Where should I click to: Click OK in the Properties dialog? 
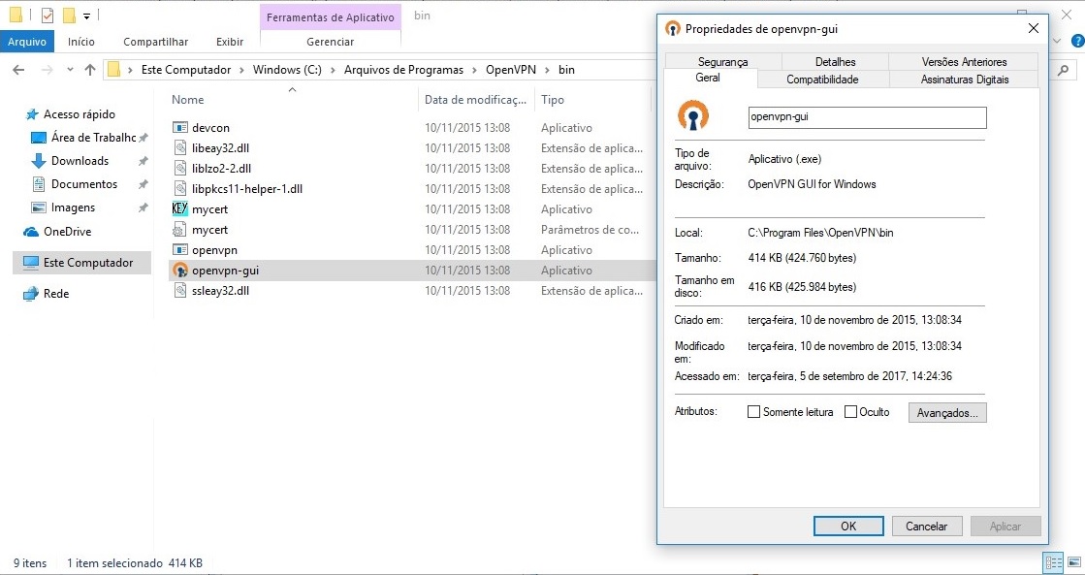[848, 526]
